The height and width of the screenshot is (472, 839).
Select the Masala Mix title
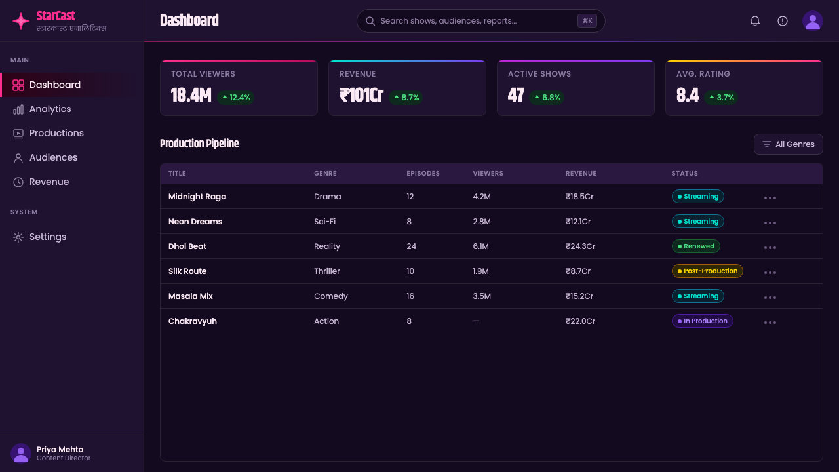click(191, 296)
